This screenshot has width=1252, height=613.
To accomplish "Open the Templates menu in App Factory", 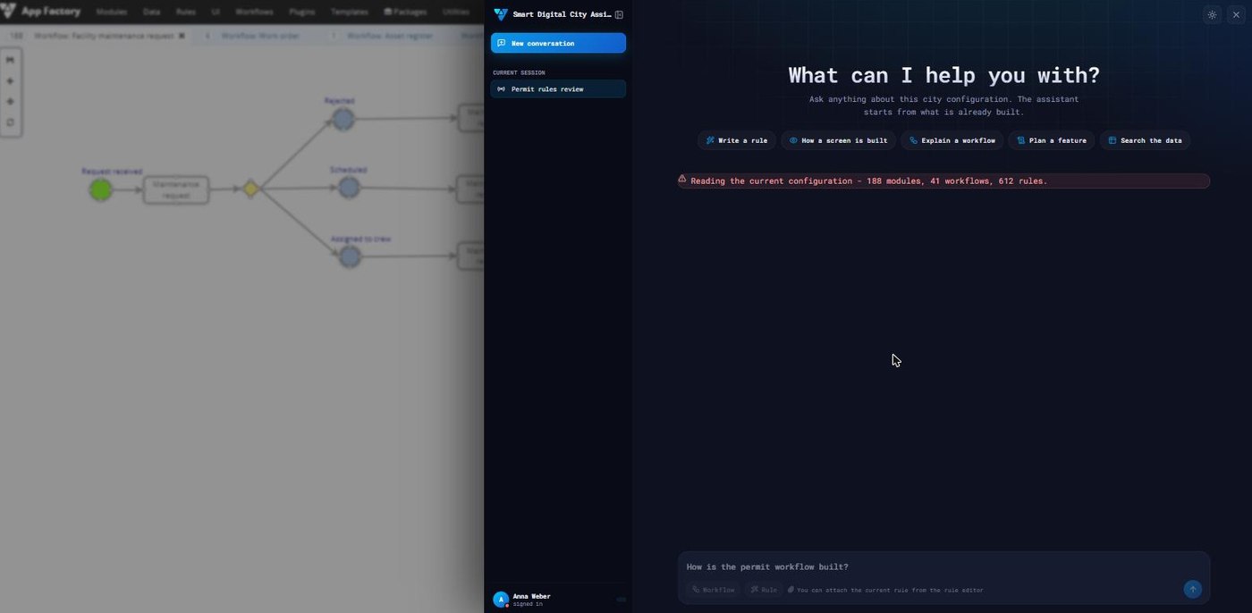I will 350,13.
